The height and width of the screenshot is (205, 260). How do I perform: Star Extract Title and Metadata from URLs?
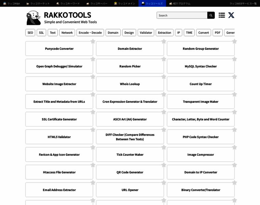click(93, 94)
